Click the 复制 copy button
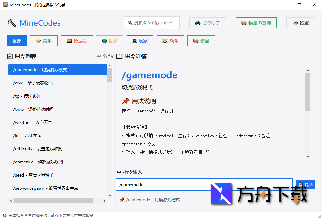 pyautogui.click(x=305, y=184)
